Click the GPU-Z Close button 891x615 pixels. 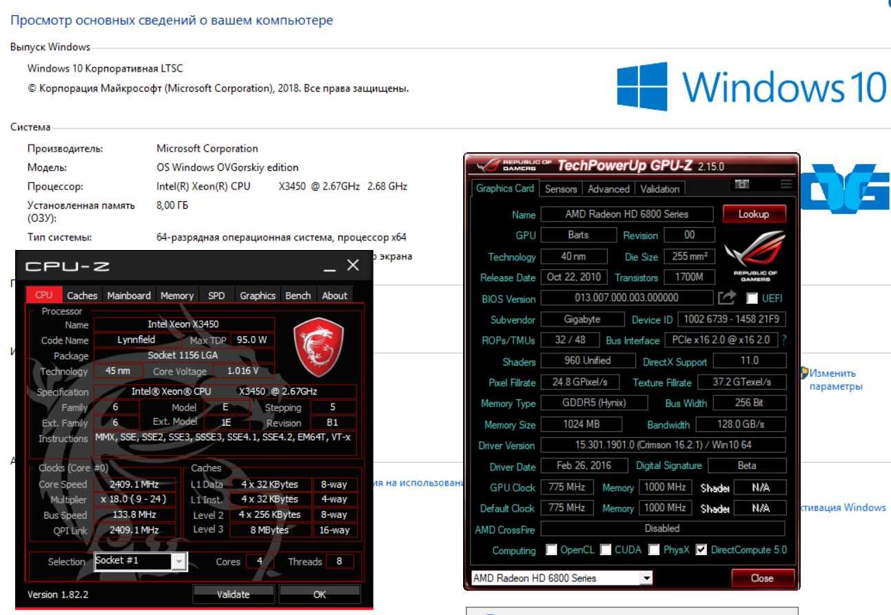(x=762, y=578)
